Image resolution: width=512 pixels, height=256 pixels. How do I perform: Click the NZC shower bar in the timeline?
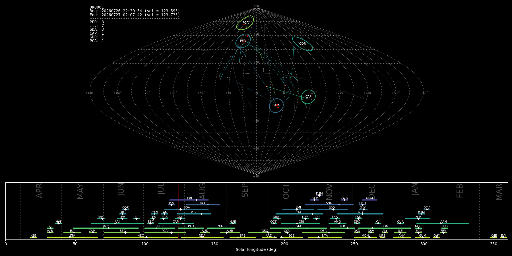141,237
